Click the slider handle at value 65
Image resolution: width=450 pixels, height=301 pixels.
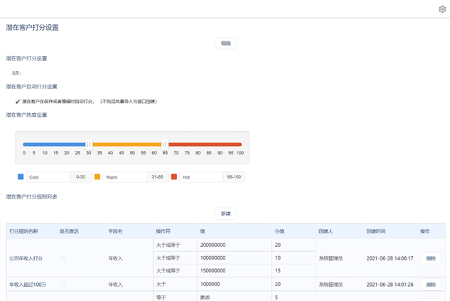[x=164, y=144]
